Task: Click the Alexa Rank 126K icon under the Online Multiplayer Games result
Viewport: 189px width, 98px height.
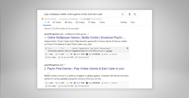Action: click(75, 54)
